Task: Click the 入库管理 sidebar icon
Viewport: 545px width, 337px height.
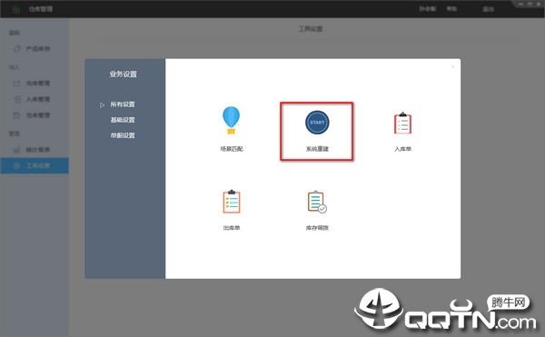Action: [16, 99]
